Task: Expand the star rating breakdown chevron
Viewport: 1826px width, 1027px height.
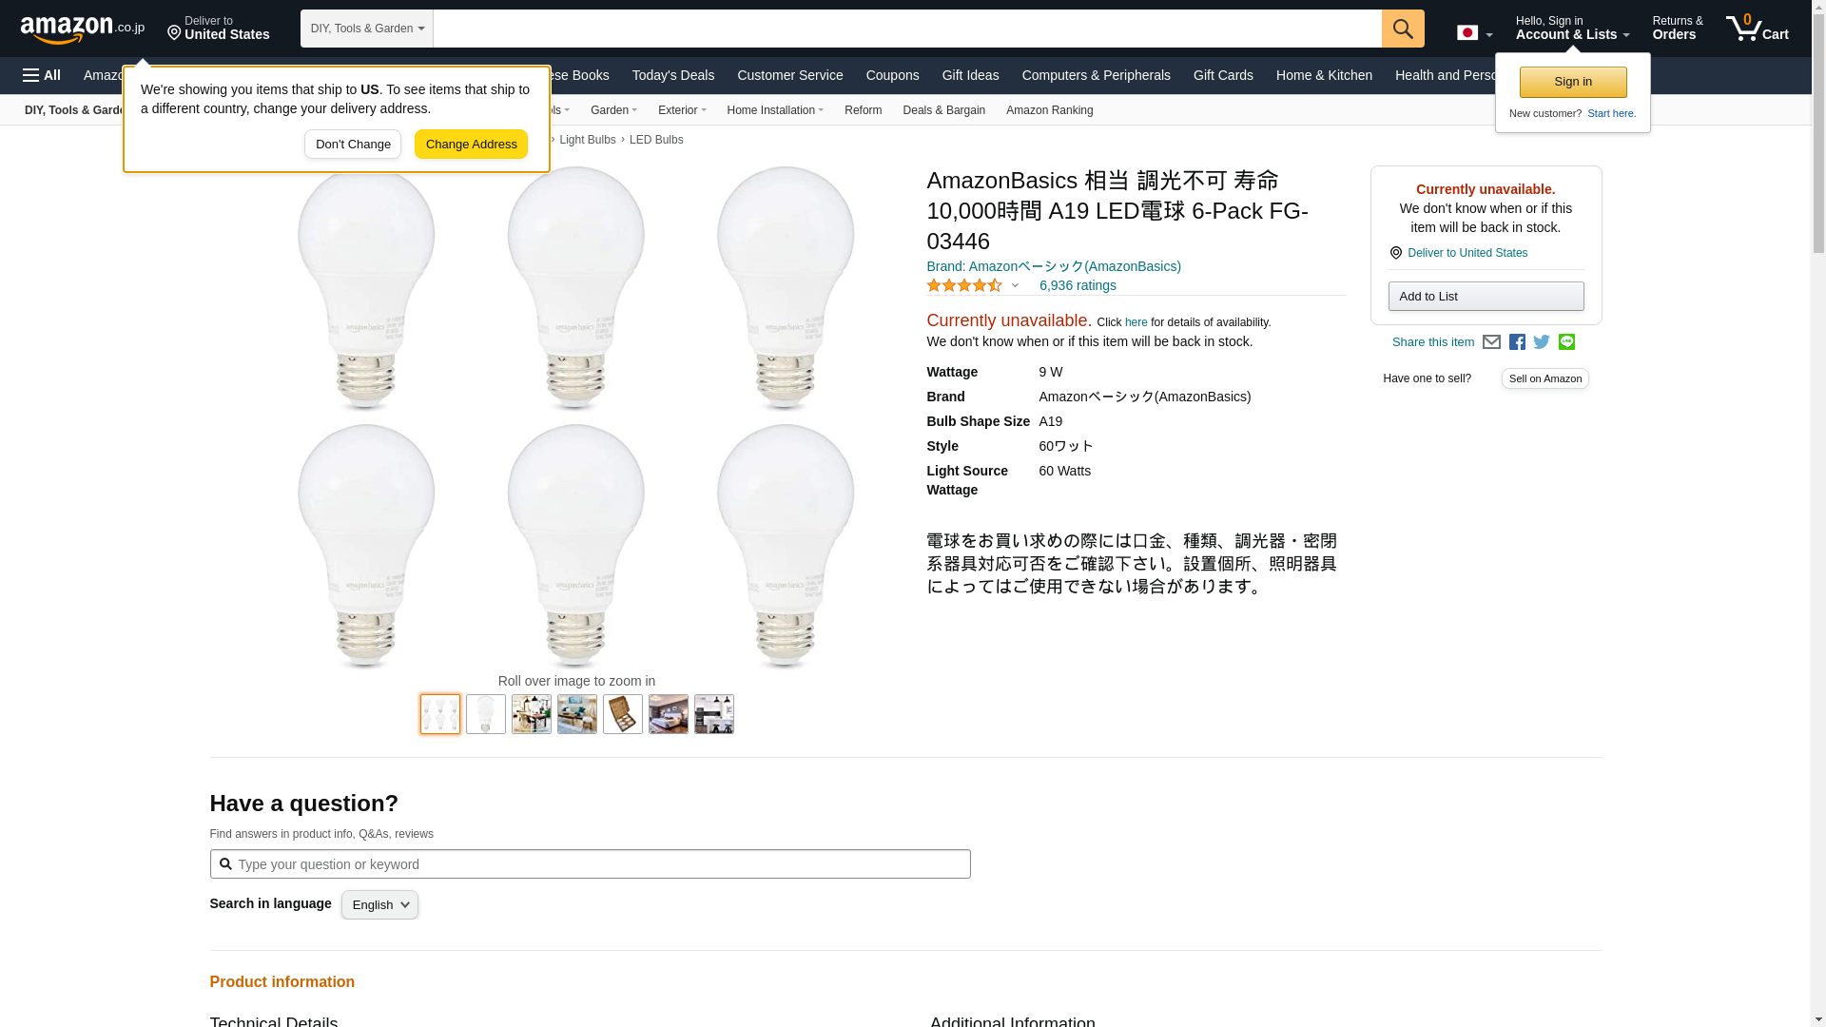Action: [x=1015, y=285]
